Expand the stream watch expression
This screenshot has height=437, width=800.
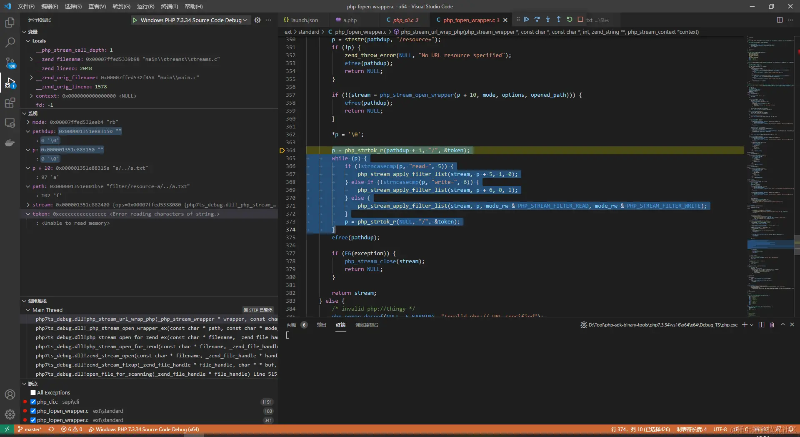click(28, 205)
